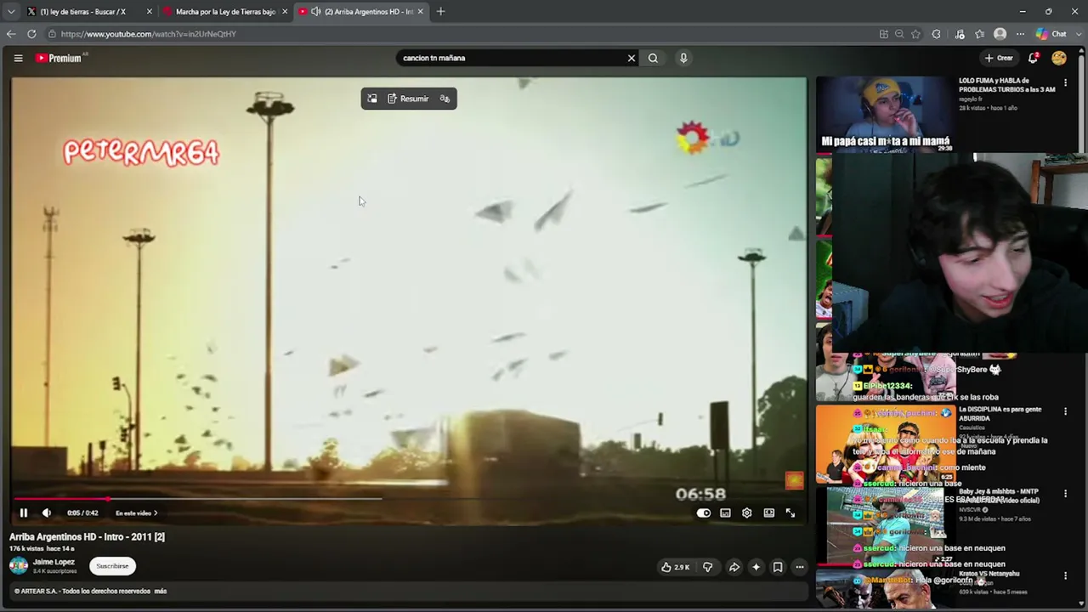1088x612 pixels.
Task: Reload the page
Action: tap(31, 34)
